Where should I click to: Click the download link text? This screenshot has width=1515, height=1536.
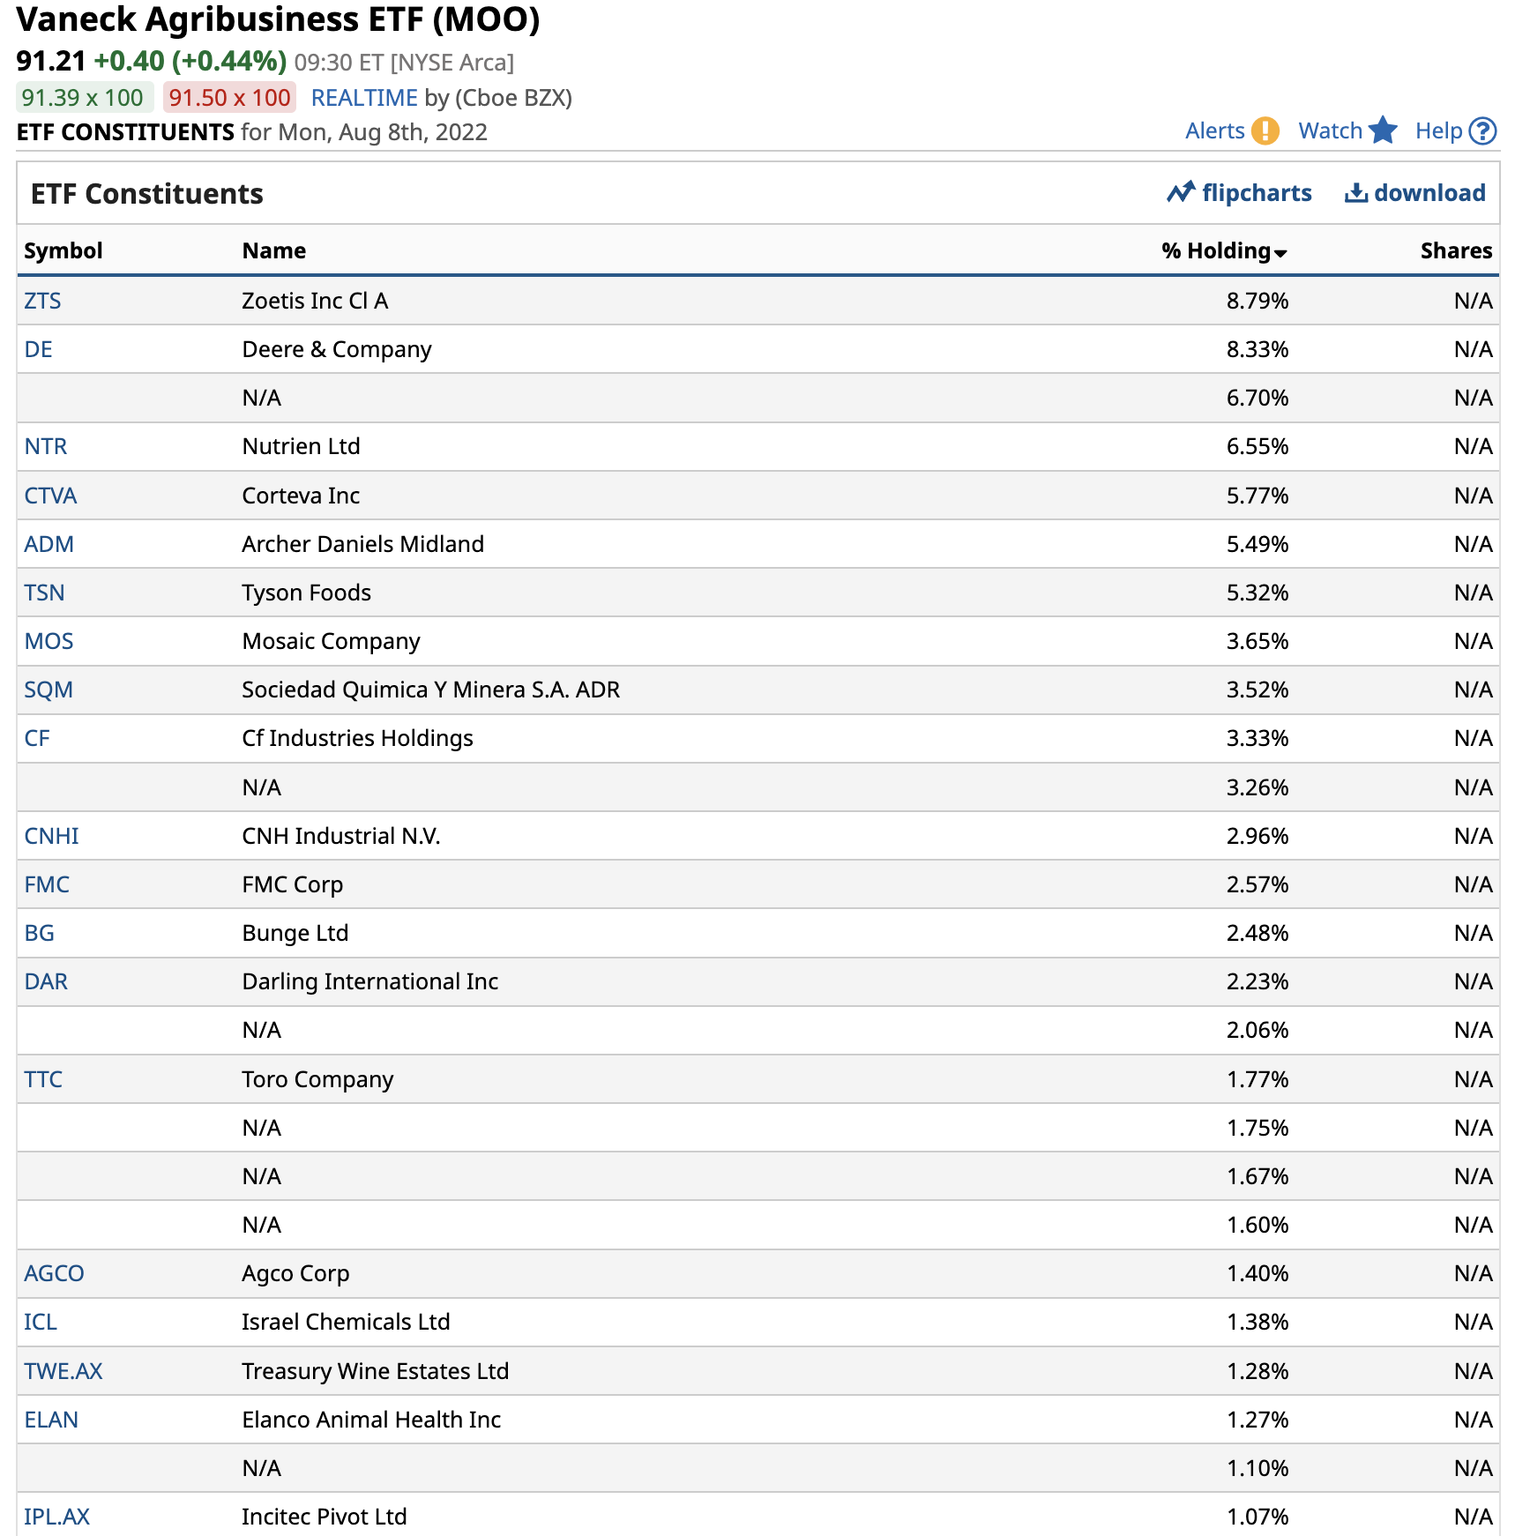[x=1429, y=192]
